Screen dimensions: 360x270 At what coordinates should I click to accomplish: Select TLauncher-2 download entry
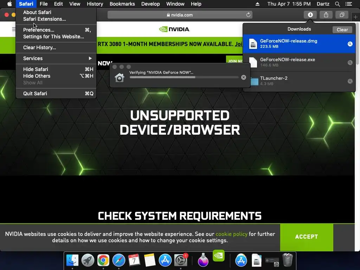click(299, 81)
